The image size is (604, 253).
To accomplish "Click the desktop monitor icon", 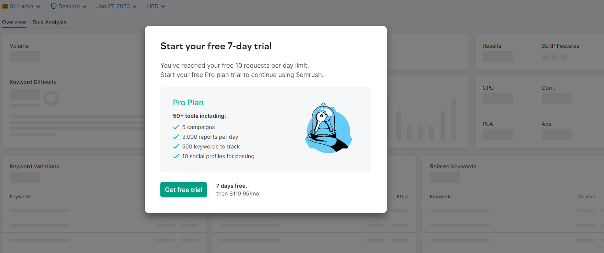I will [54, 6].
